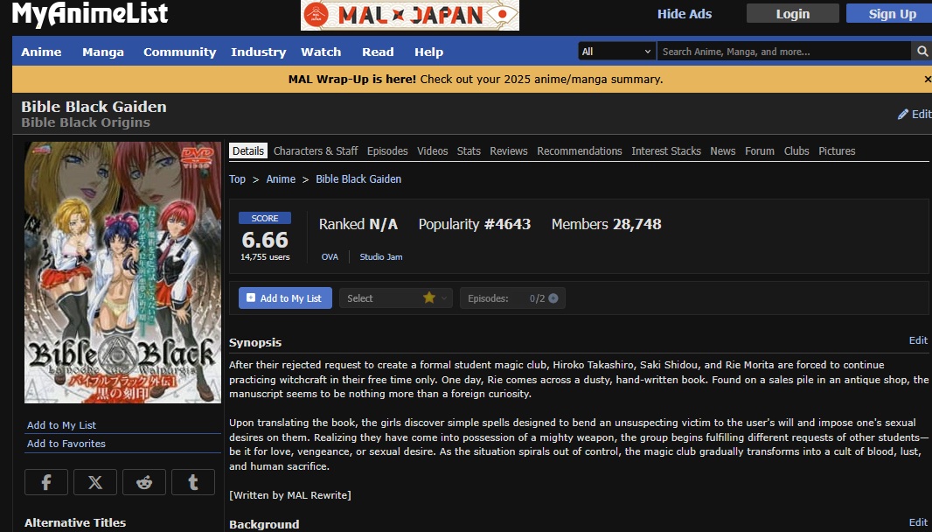Open the All search category dropdown
Viewport: 932px width, 532px height.
(617, 51)
